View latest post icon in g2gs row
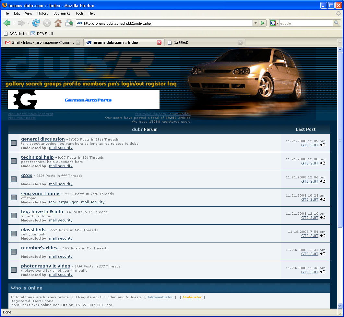Image resolution: width=344 pixels, height=317 pixels. pyautogui.click(x=323, y=181)
